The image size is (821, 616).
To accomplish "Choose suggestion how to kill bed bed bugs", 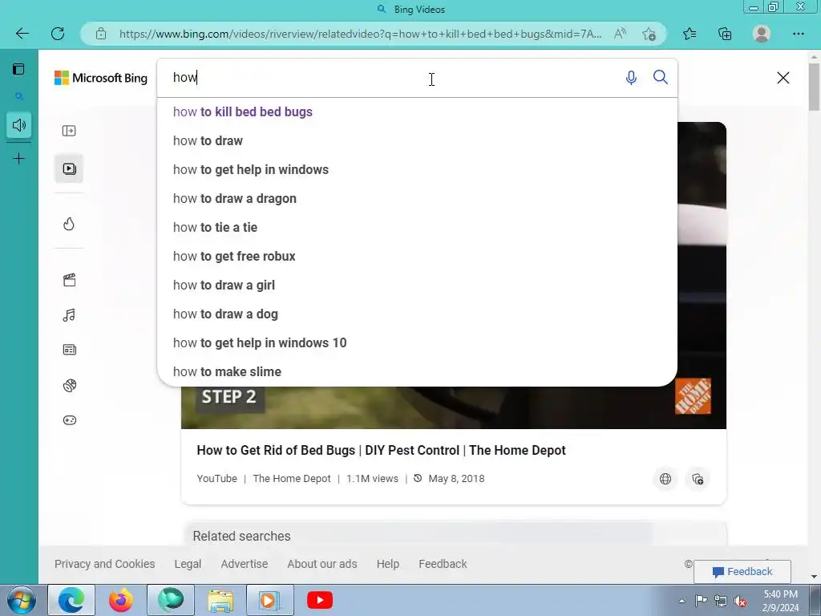I will [x=417, y=112].
